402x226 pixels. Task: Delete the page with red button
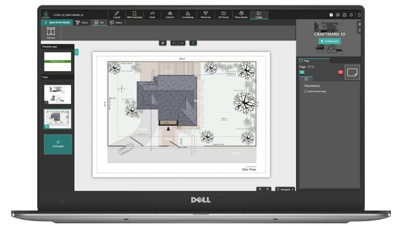click(x=340, y=72)
